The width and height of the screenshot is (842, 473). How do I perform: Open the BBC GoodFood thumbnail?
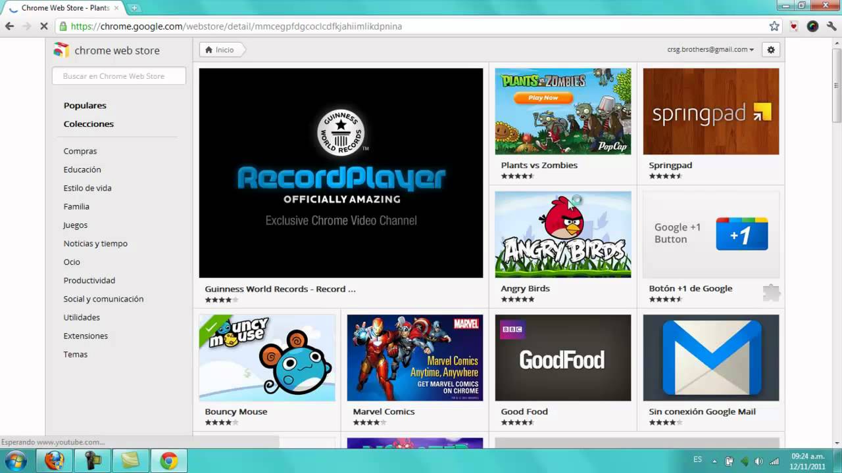point(563,357)
